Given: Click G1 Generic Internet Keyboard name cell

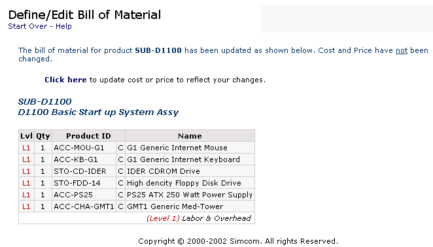Looking at the screenshot, I should 190,159.
